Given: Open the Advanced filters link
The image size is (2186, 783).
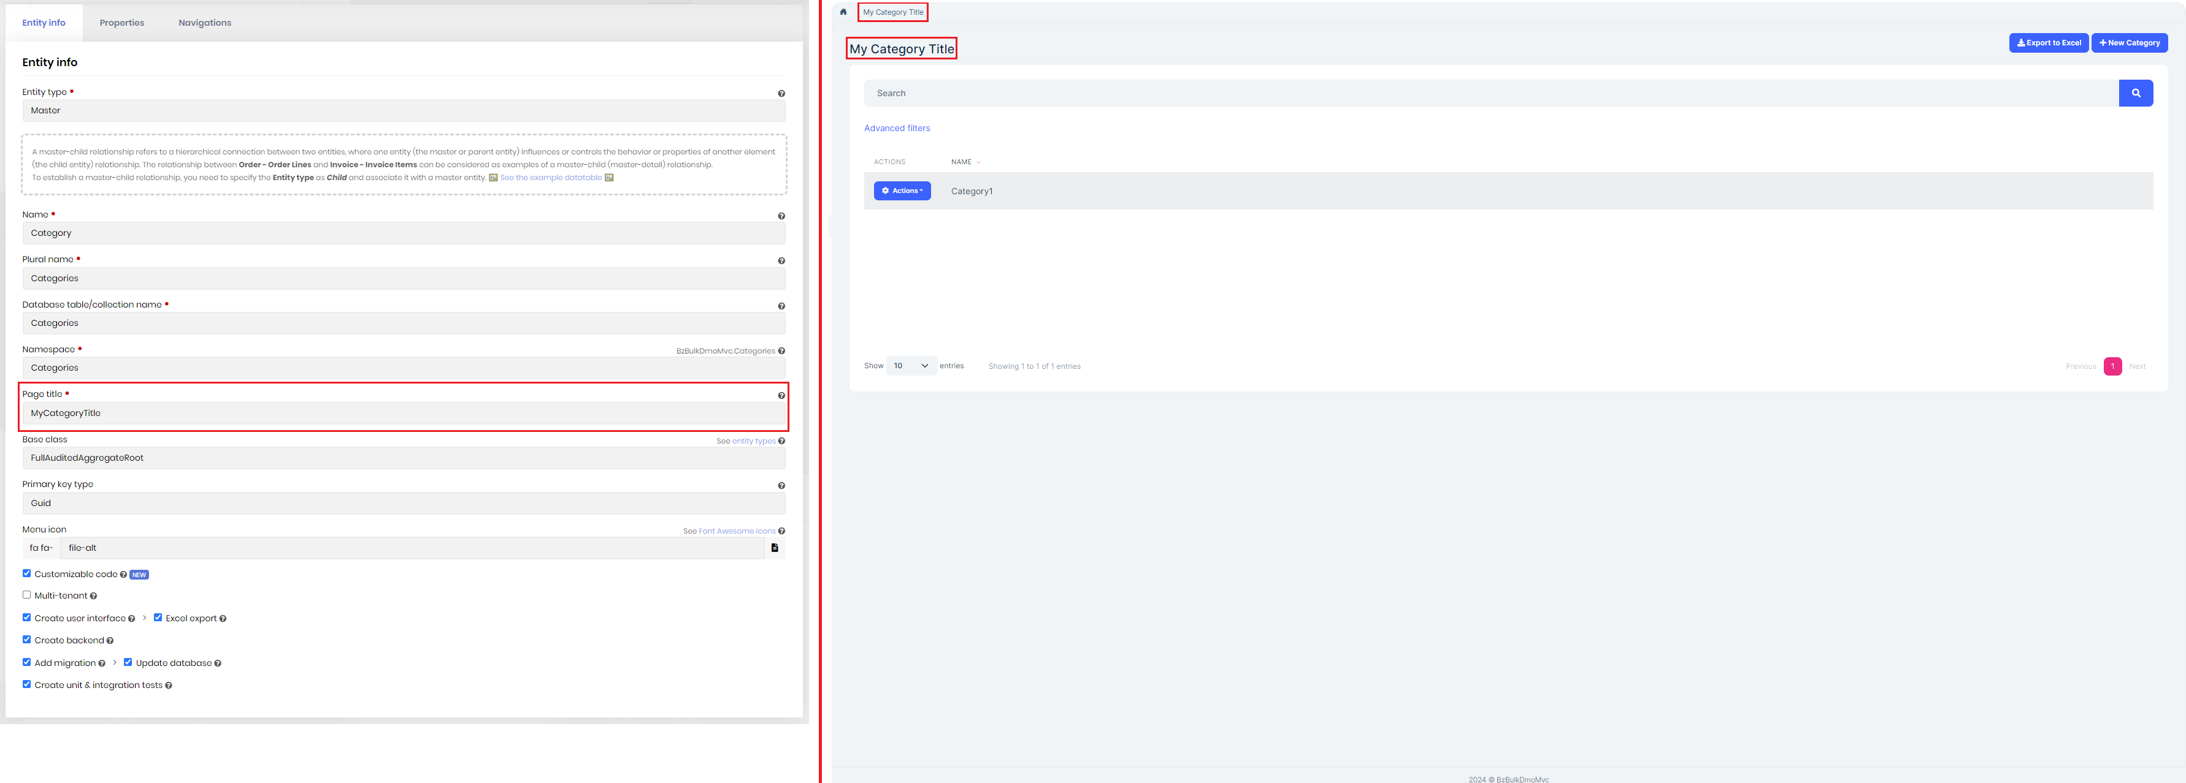Looking at the screenshot, I should pyautogui.click(x=896, y=129).
